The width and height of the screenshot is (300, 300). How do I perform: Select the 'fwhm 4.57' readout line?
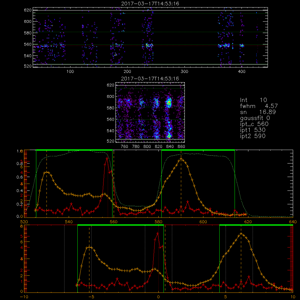(x=259, y=106)
